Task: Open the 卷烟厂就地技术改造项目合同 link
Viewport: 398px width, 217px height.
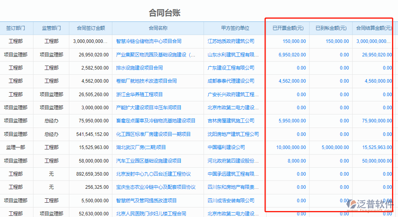Action: pos(146,81)
